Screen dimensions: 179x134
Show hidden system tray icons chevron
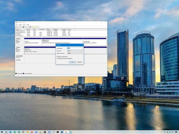[162, 132]
